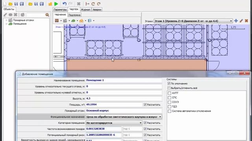Image resolution: width=252 pixels, height=141 pixels.
Task: Select Пожарные отсеки in the objects tree
Action: click(x=24, y=20)
